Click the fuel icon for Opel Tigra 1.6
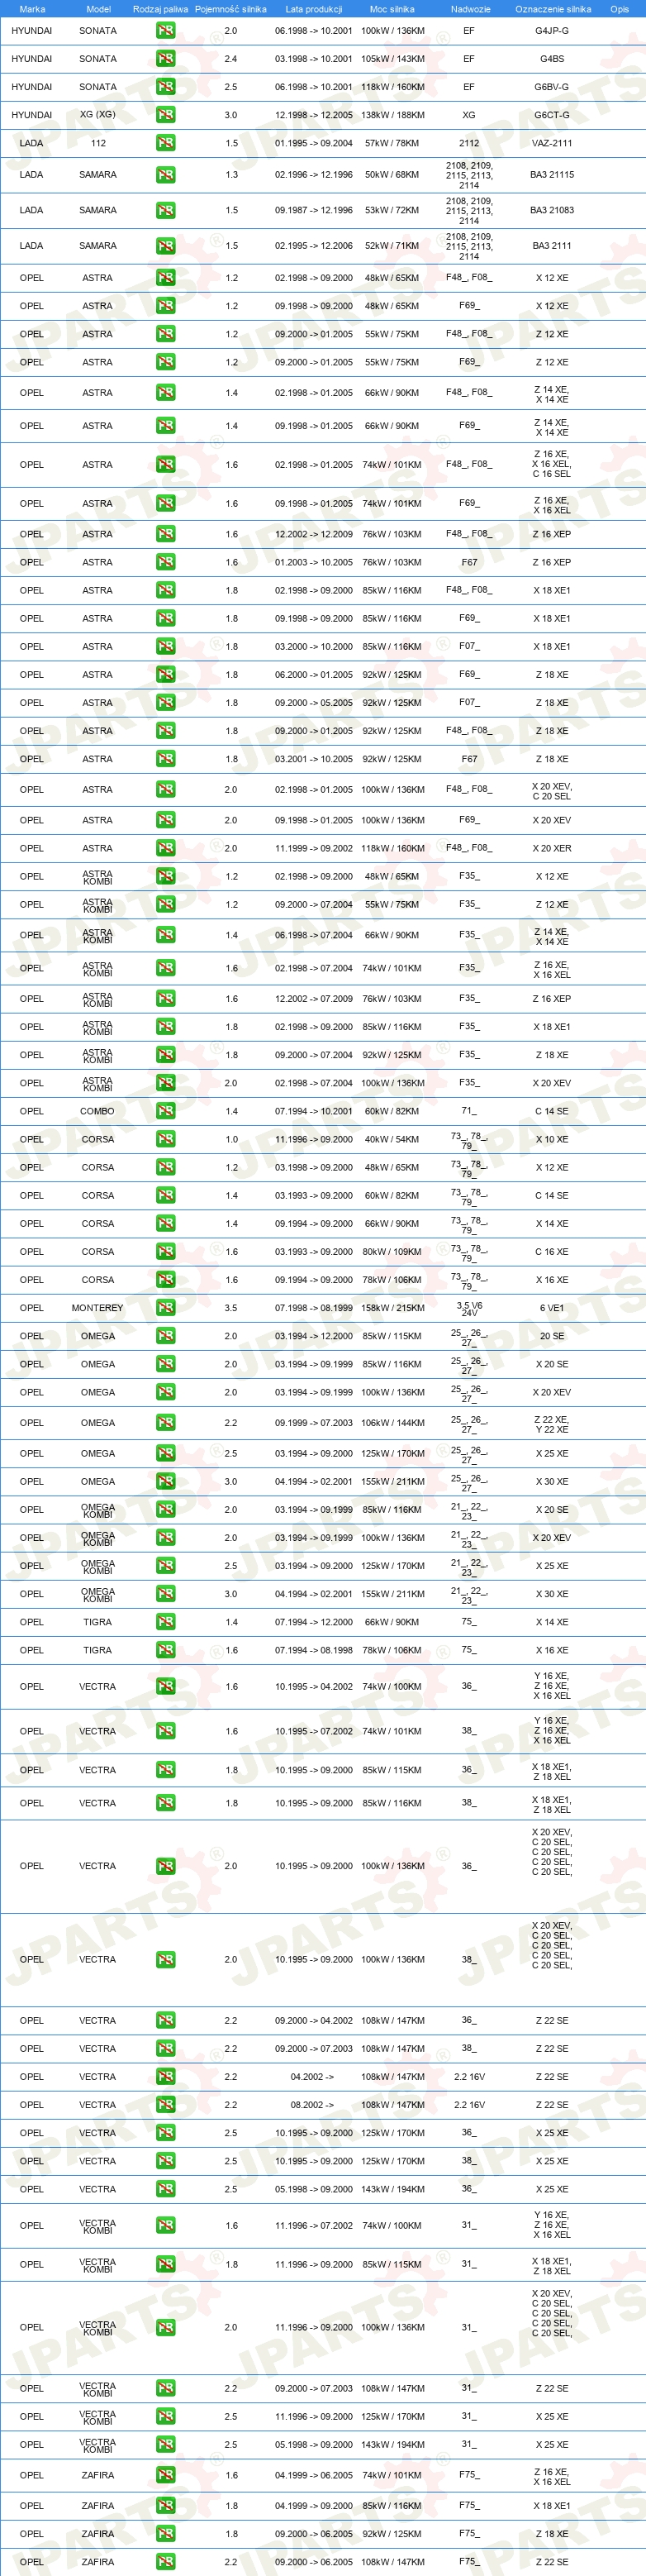646x2576 pixels. pos(165,1650)
